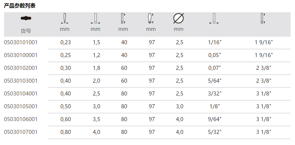Image resolution: width=295 pixels, height=145 pixels.
Task: Click the handle length icon
Action: tap(151, 18)
